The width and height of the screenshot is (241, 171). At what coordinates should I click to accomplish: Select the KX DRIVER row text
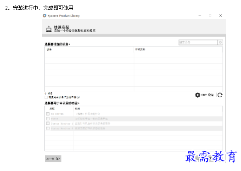point(57,114)
